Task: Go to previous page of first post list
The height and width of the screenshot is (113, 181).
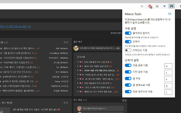Action: tap(64, 42)
